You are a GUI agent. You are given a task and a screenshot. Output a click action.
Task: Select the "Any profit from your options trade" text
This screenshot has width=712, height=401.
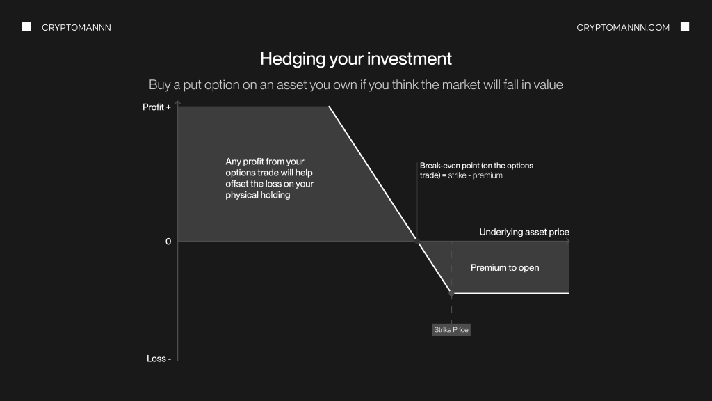click(270, 178)
